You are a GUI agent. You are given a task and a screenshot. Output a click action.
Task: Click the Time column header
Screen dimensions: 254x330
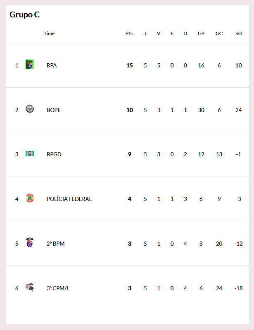49,33
